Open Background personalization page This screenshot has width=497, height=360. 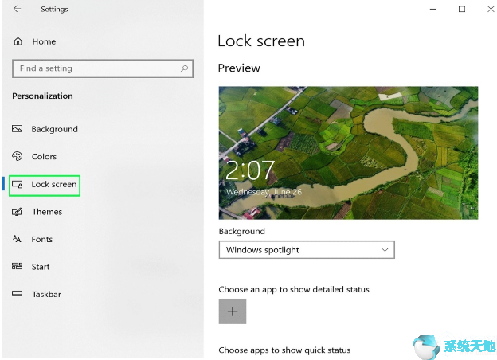[54, 129]
